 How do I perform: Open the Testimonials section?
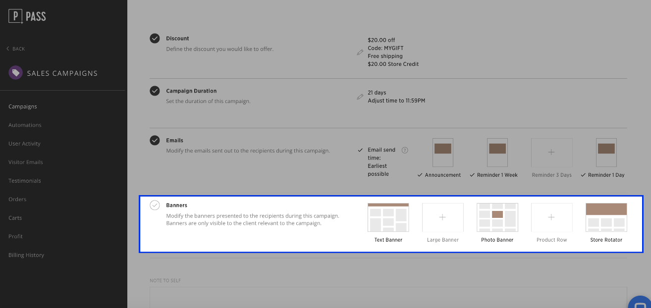25,181
